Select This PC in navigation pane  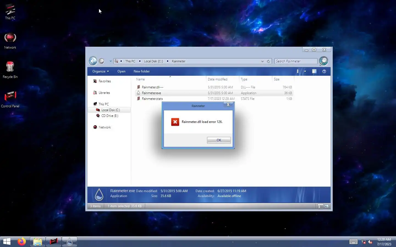[x=104, y=104]
